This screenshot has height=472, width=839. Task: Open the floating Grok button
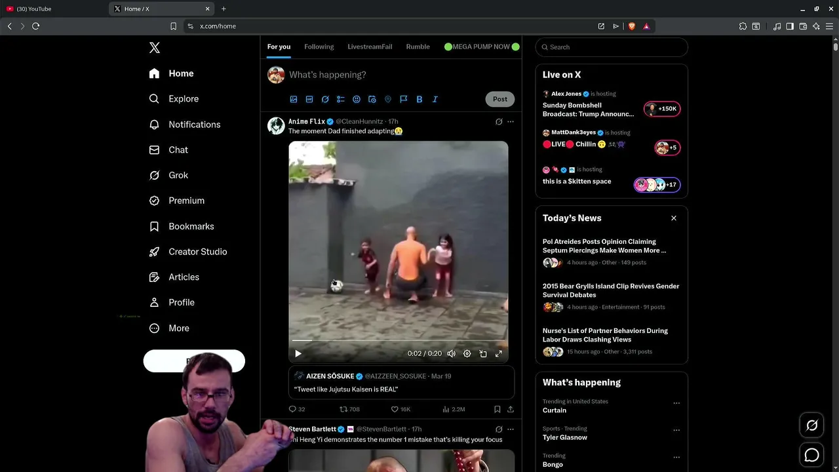(x=811, y=425)
